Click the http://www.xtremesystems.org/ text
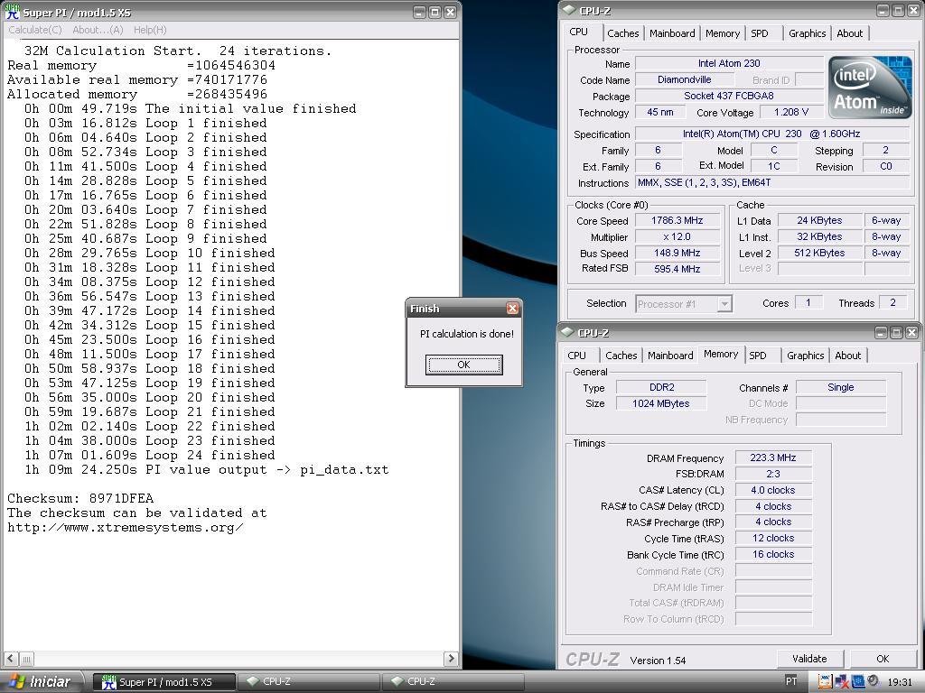Image resolution: width=925 pixels, height=693 pixels. [x=125, y=527]
